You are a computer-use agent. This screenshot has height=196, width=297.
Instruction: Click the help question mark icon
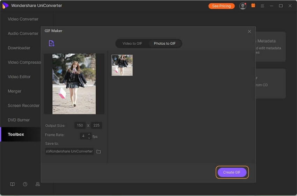point(25,184)
